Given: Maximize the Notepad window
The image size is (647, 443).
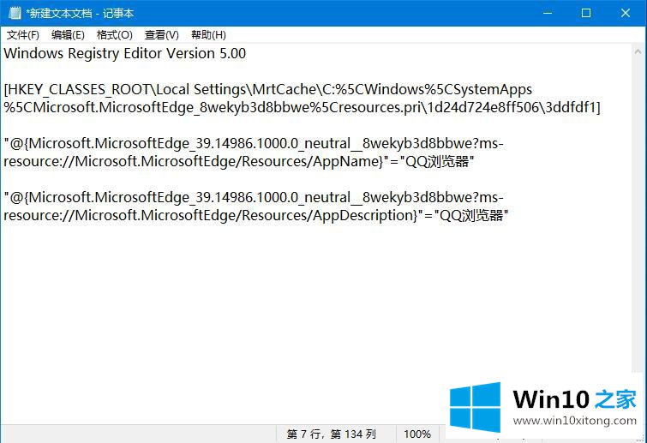Looking at the screenshot, I should [x=586, y=13].
